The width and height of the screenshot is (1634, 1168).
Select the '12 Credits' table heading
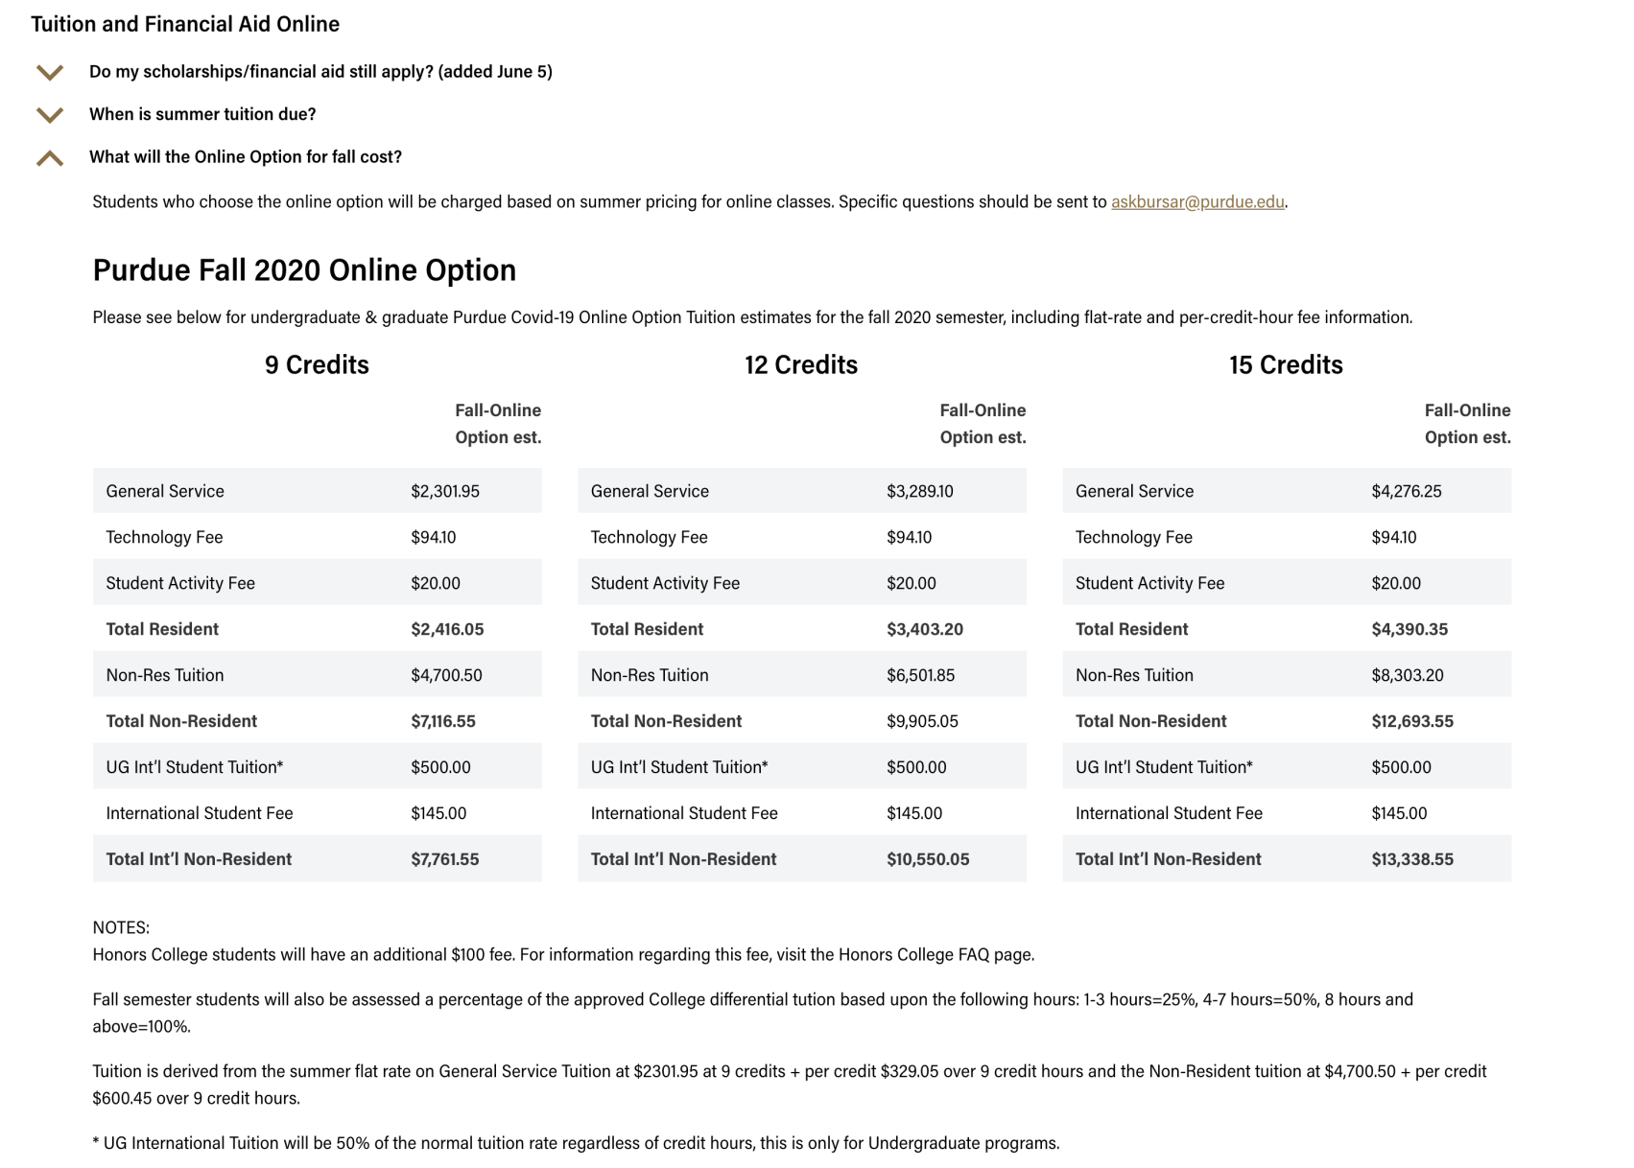(800, 365)
